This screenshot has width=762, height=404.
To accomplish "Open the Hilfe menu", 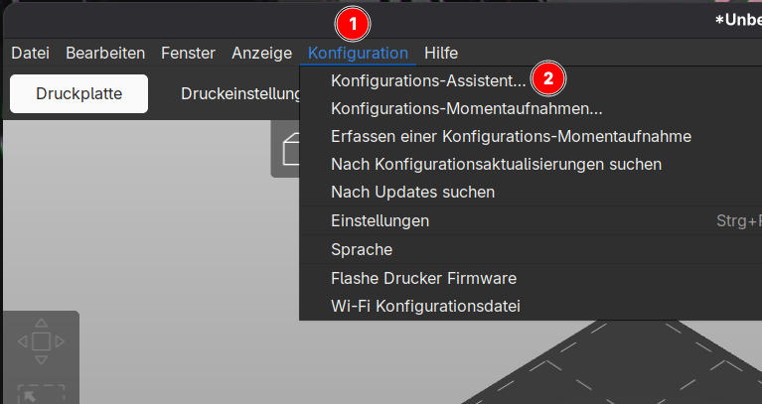I will 440,53.
